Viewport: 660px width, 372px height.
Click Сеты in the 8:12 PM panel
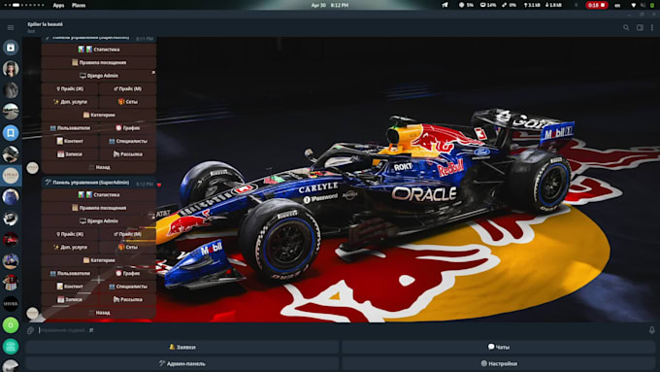pyautogui.click(x=127, y=247)
